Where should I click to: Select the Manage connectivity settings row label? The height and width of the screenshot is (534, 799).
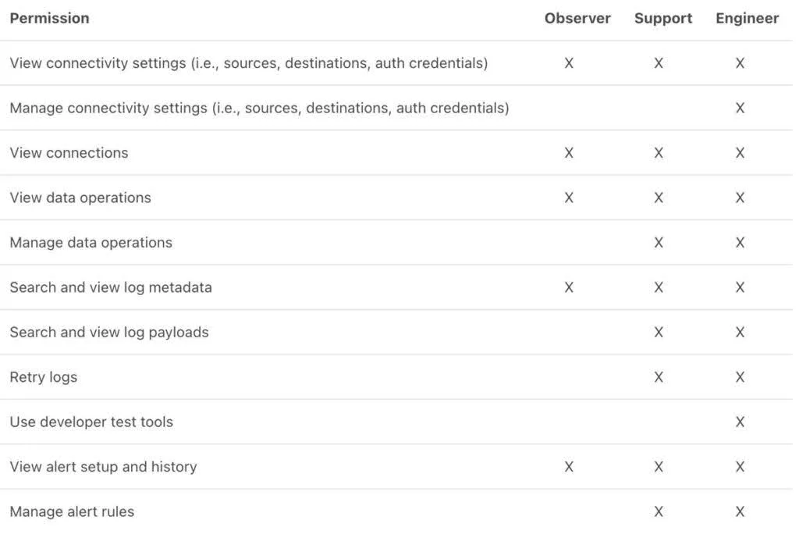[x=259, y=108]
